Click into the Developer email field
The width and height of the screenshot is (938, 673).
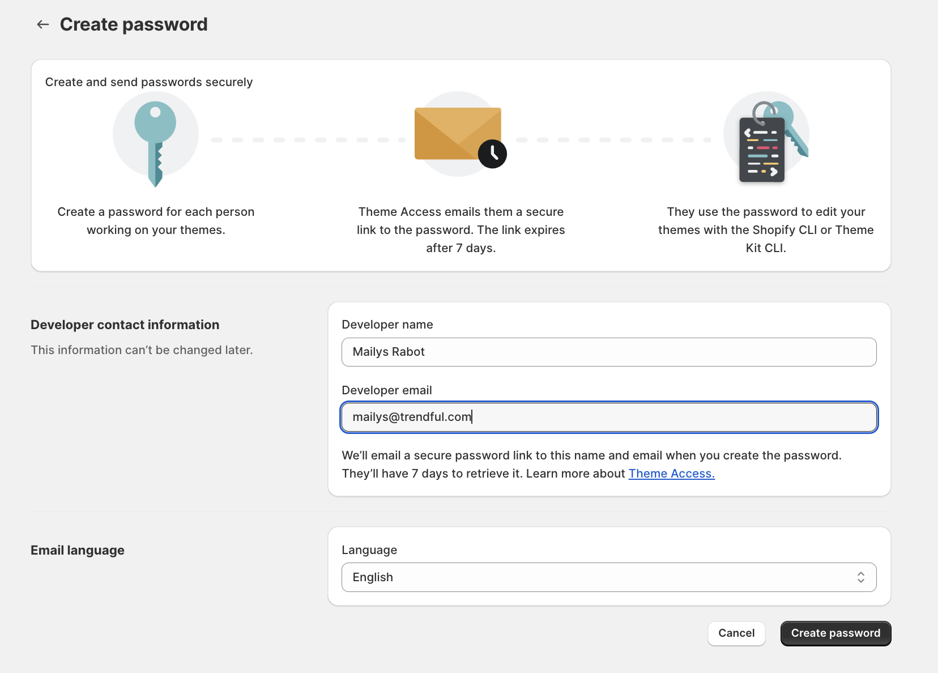coord(609,418)
